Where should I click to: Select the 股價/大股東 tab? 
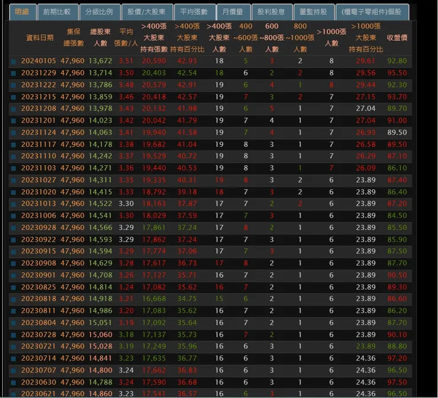tap(147, 12)
